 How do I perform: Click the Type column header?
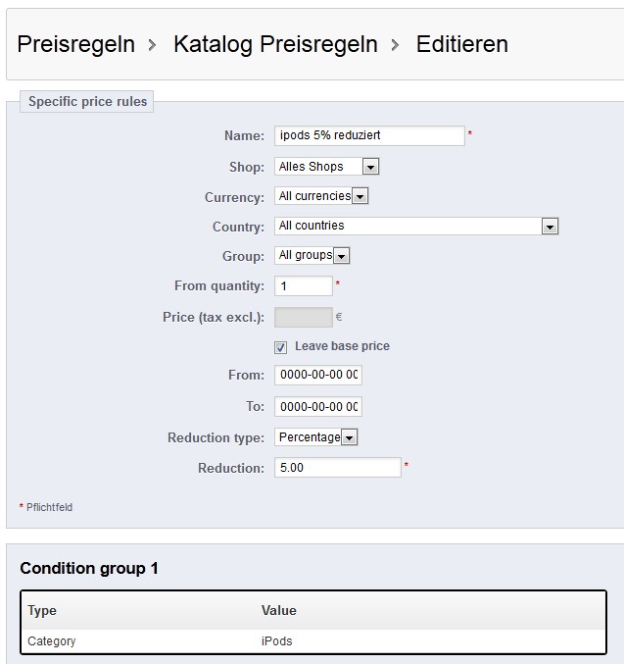coord(42,611)
